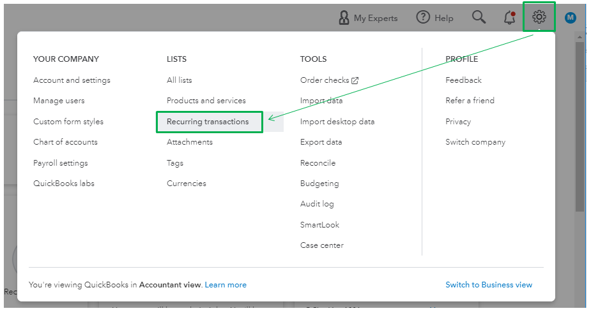The width and height of the screenshot is (591, 311).
Task: Click the Learn more link
Action: [226, 285]
